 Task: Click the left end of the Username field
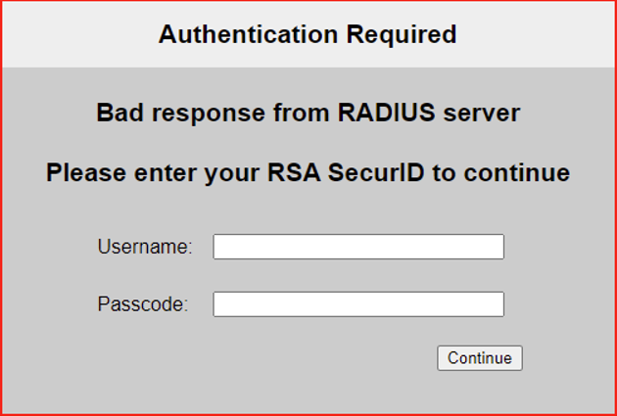pyautogui.click(x=223, y=247)
